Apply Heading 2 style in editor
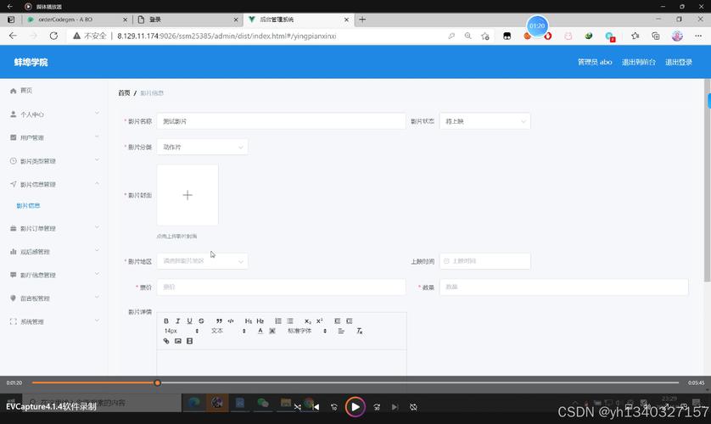 (x=260, y=321)
